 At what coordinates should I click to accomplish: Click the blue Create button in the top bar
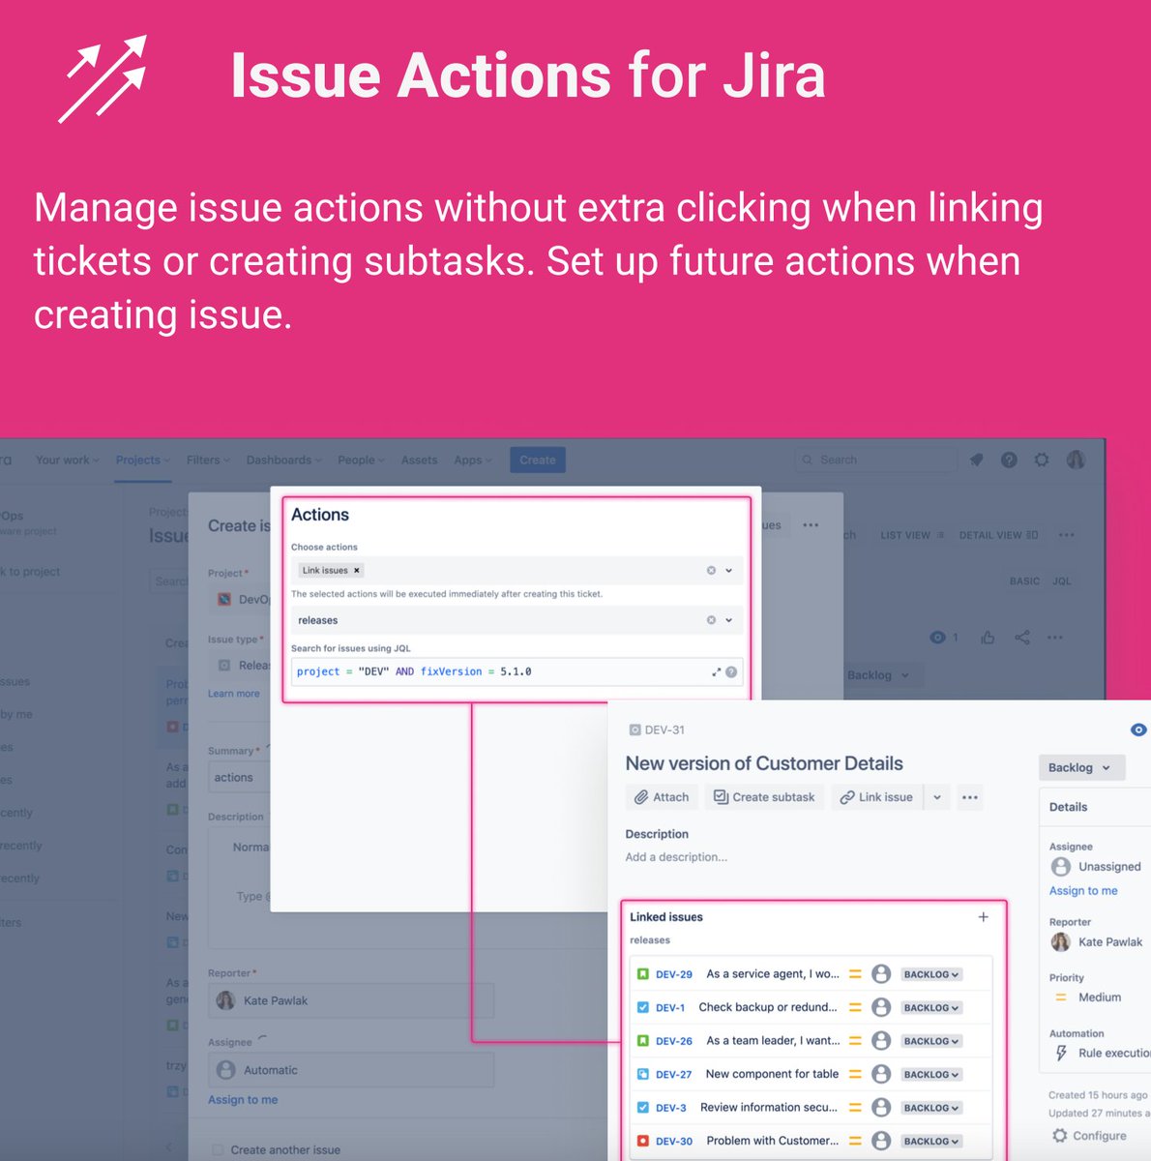tap(538, 461)
